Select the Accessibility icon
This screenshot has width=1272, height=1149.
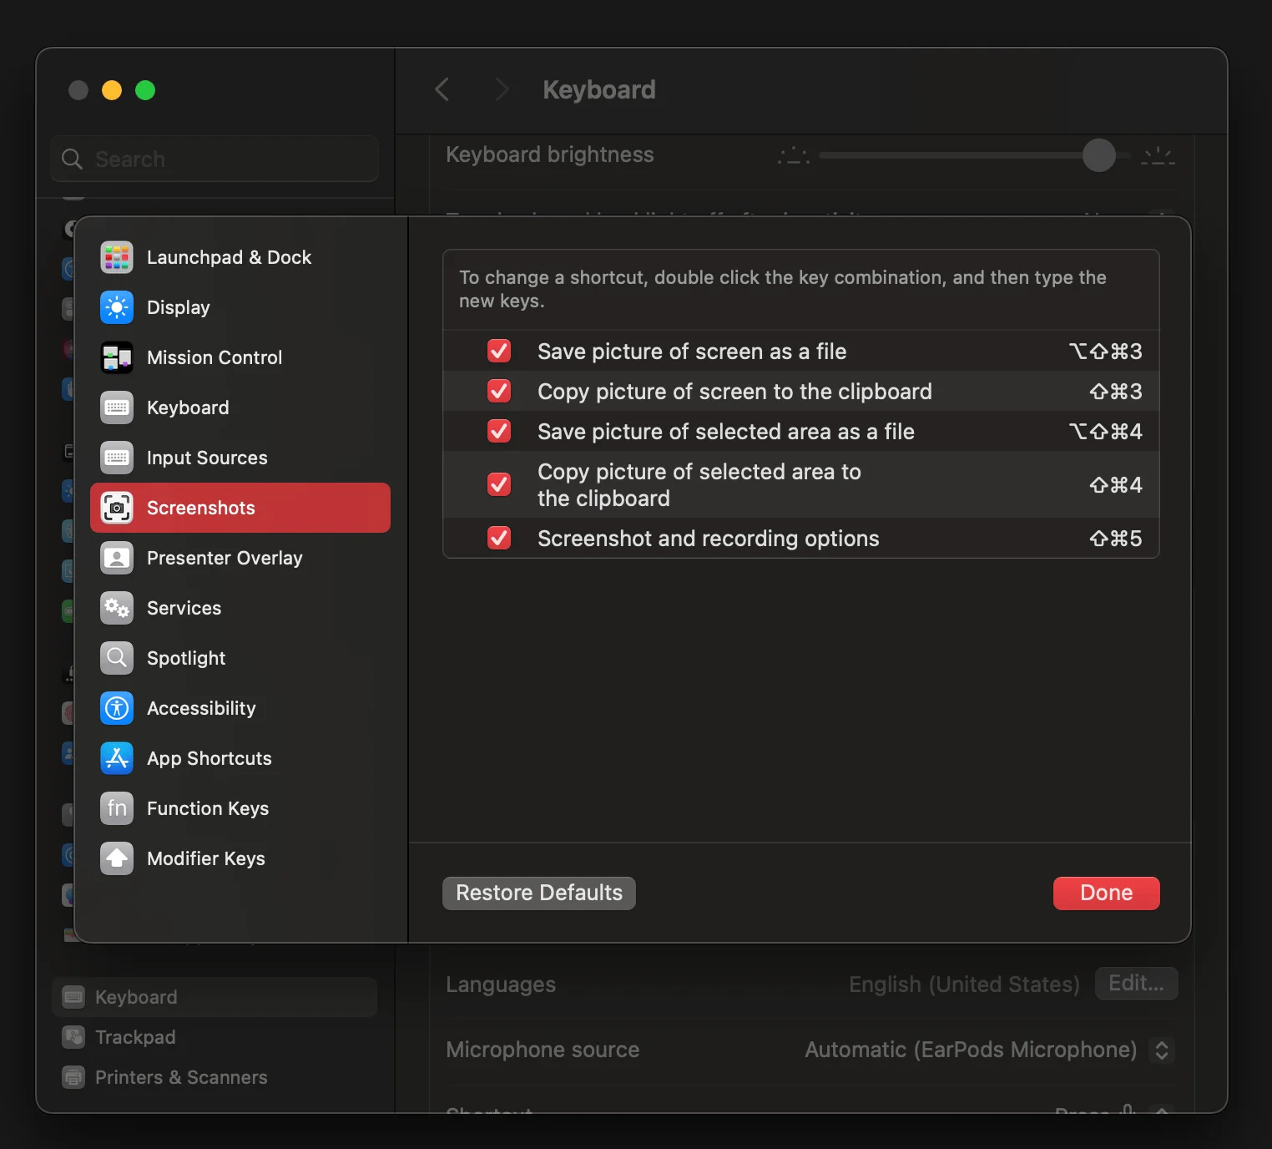[117, 708]
